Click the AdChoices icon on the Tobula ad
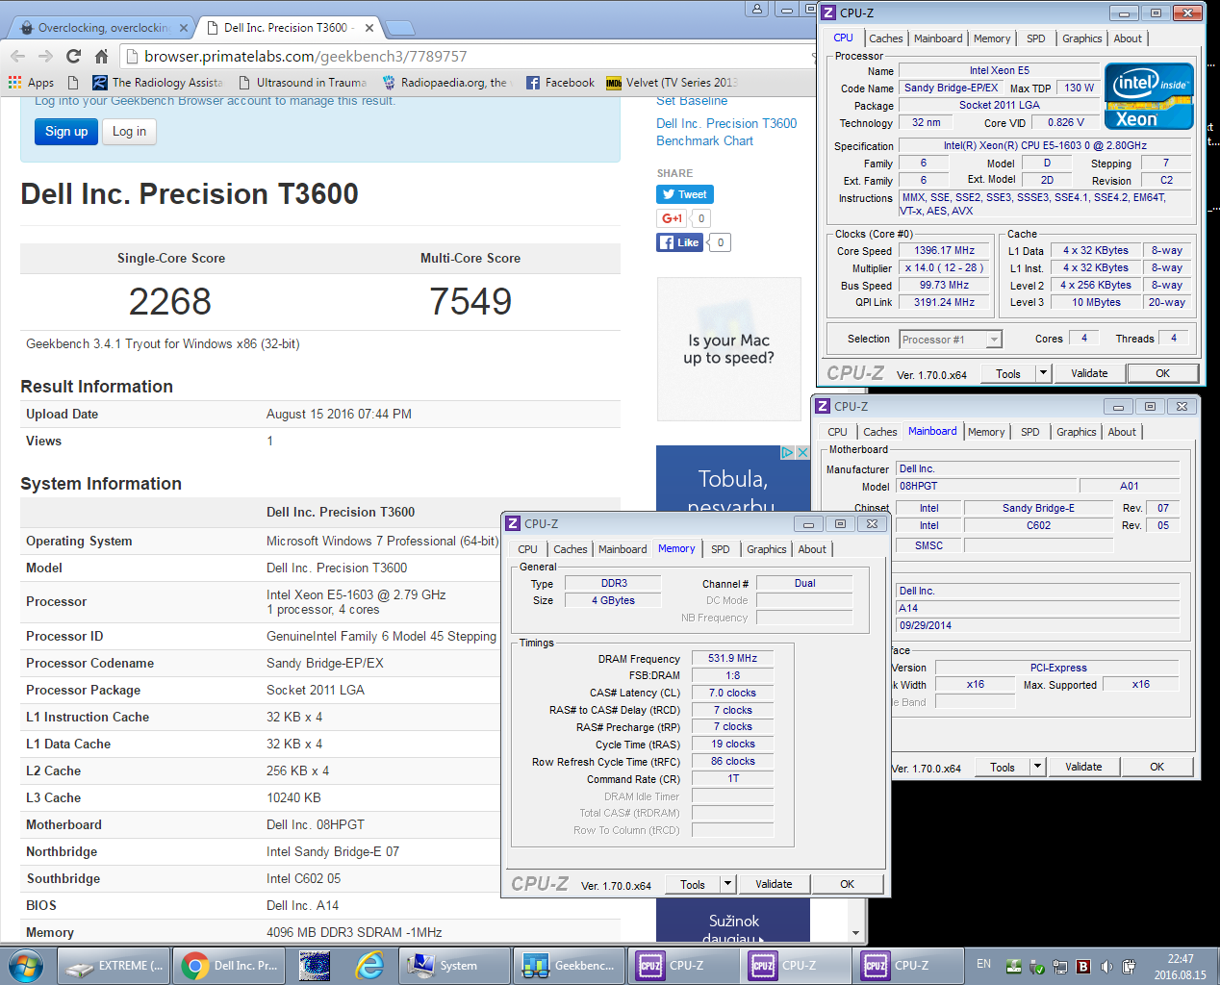1220x985 pixels. (x=787, y=452)
